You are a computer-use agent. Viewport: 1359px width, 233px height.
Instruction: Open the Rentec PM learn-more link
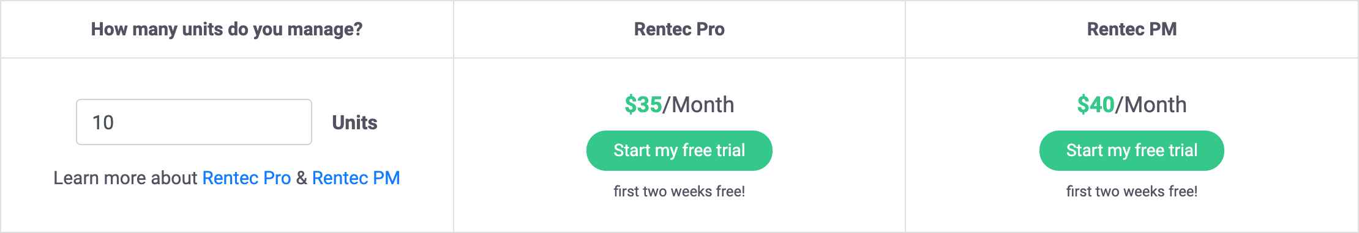tap(356, 177)
